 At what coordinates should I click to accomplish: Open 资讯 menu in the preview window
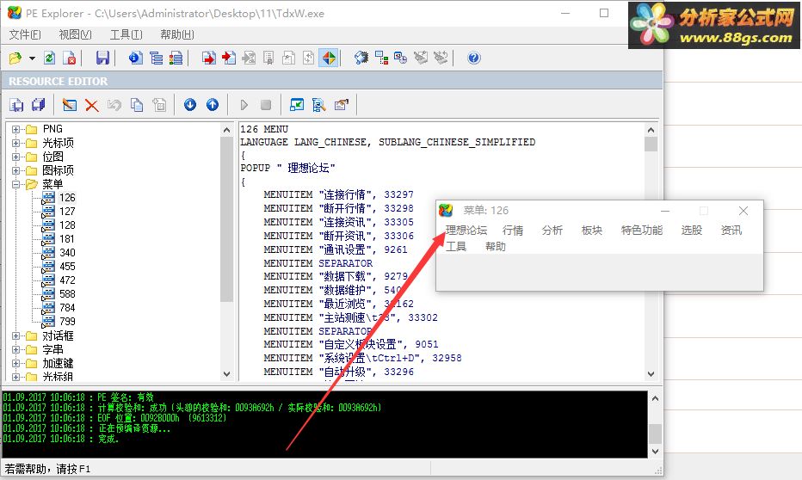731,230
